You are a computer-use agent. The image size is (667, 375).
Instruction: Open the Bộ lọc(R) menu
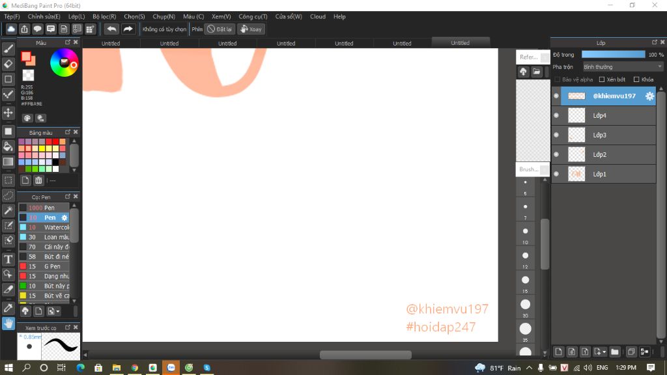104,16
